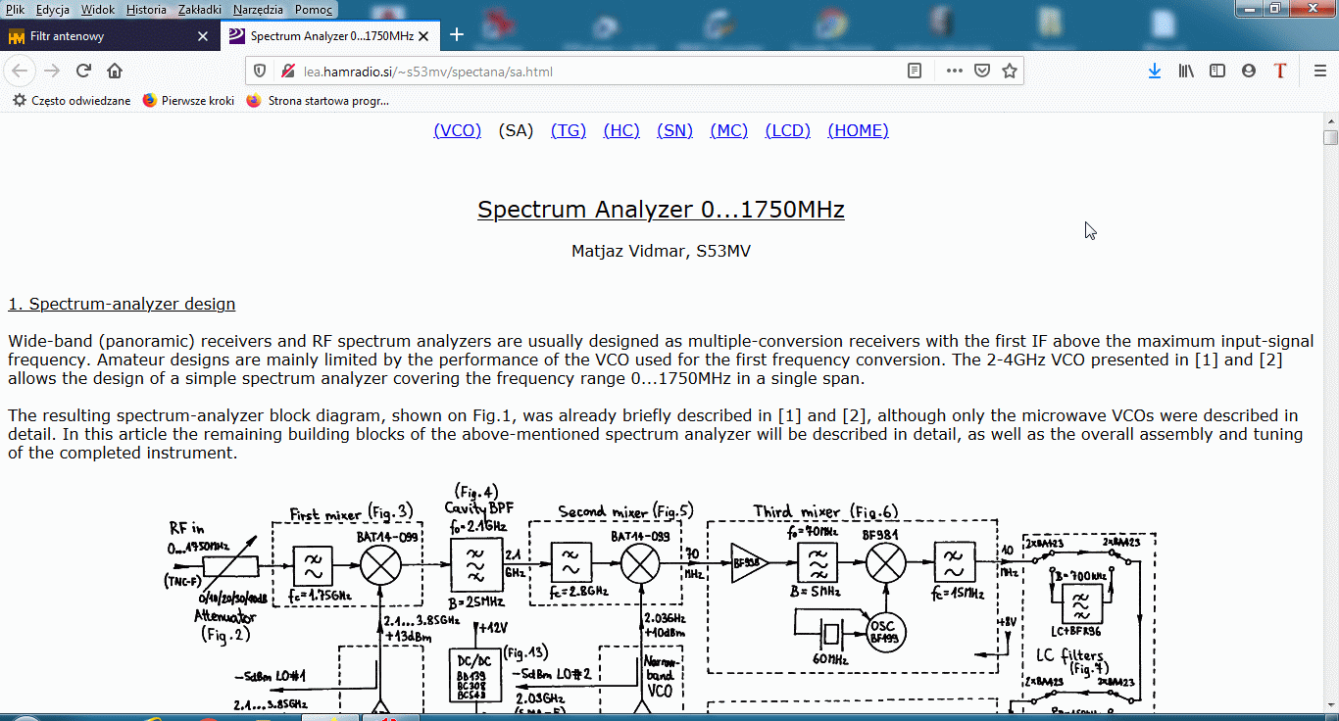Bookmark this page with star icon
The width and height of the screenshot is (1339, 721).
click(x=1009, y=71)
